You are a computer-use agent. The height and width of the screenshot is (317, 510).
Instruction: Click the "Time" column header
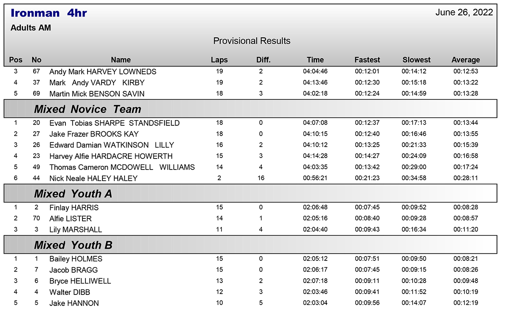click(315, 60)
